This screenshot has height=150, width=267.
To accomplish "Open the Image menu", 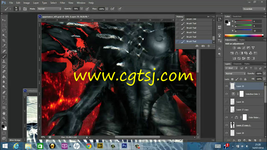I will pos(26,3).
